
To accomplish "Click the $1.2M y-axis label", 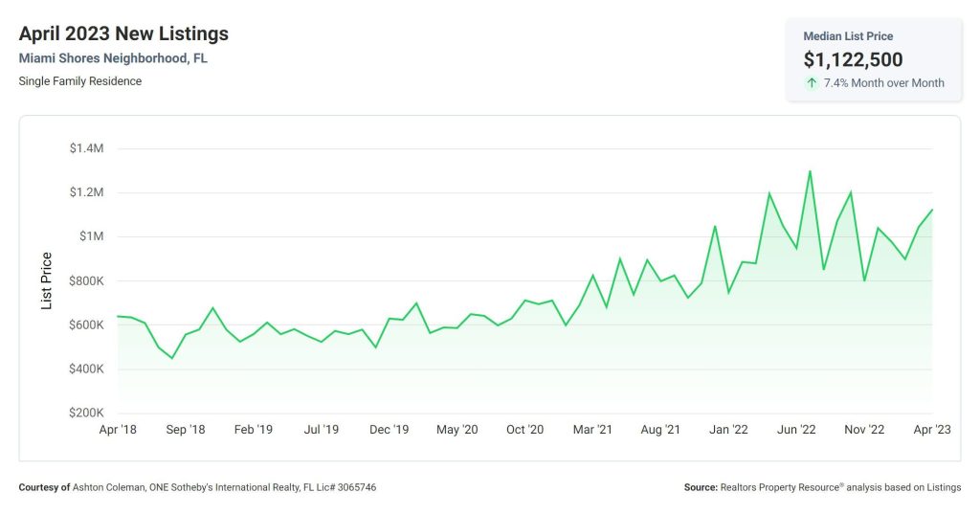I will (x=87, y=192).
